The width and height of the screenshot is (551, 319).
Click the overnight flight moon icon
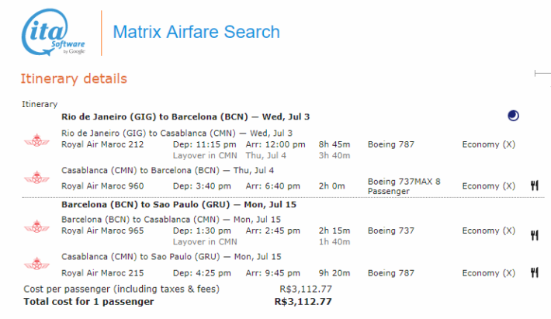[x=513, y=116]
